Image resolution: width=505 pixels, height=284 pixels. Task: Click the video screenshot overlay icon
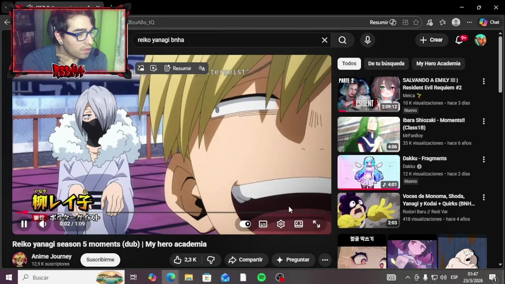(154, 68)
